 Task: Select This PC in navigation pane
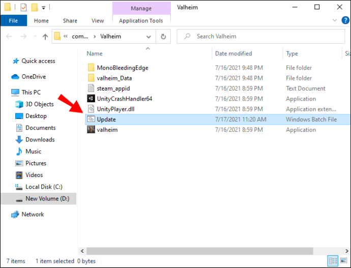tap(31, 93)
